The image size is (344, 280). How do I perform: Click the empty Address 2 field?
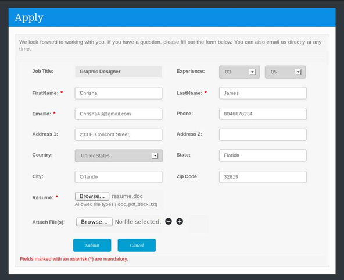[263, 134]
